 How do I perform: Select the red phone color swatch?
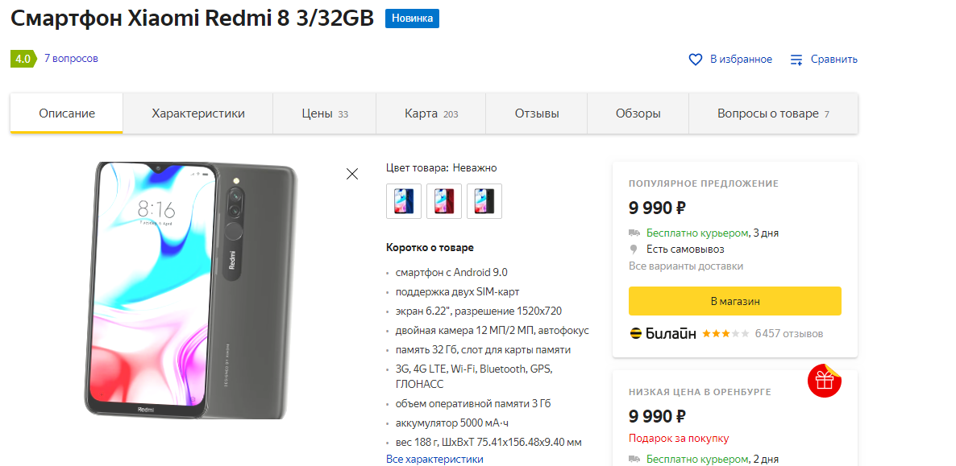444,201
